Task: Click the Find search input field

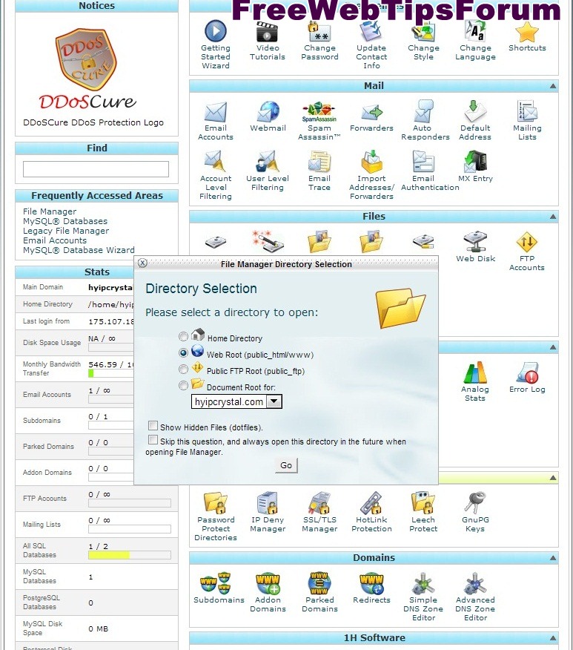Action: click(96, 169)
